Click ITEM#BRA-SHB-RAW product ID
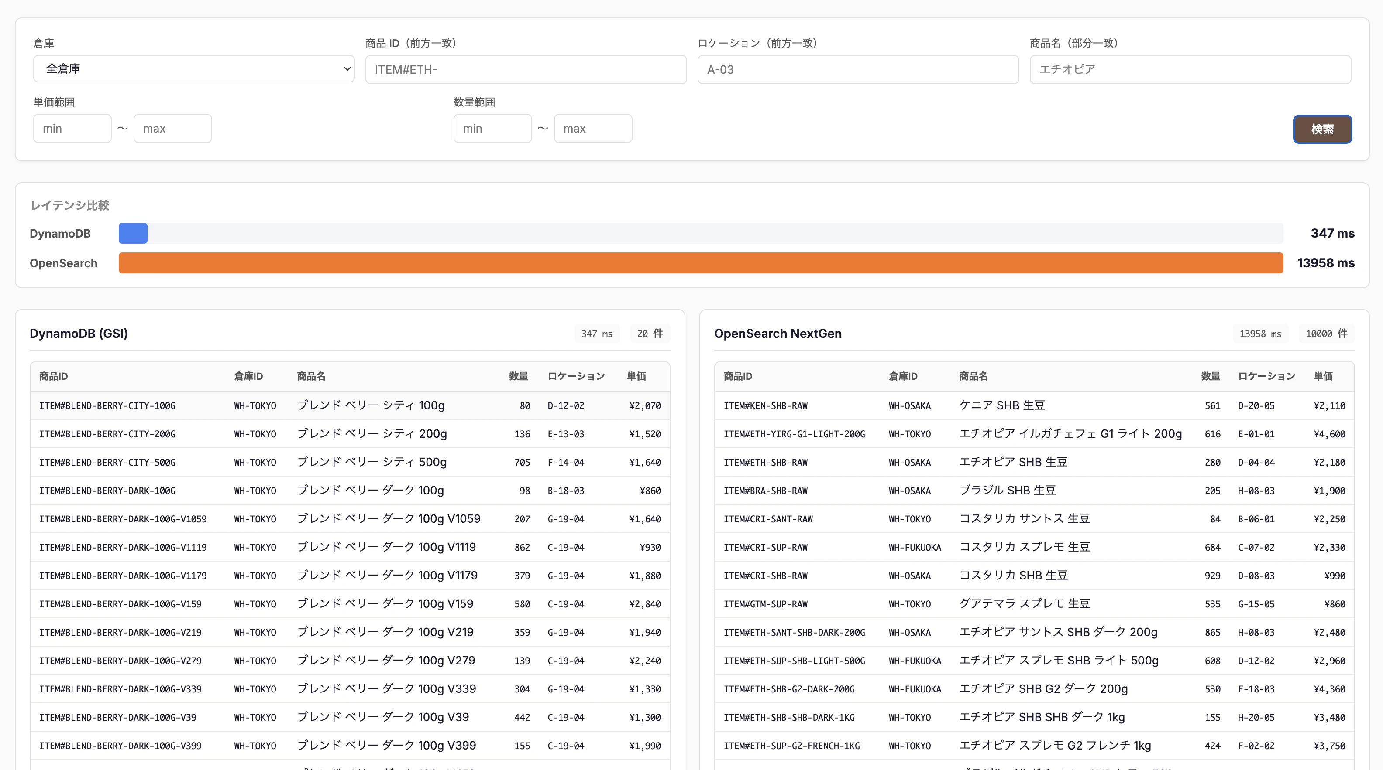 tap(766, 491)
